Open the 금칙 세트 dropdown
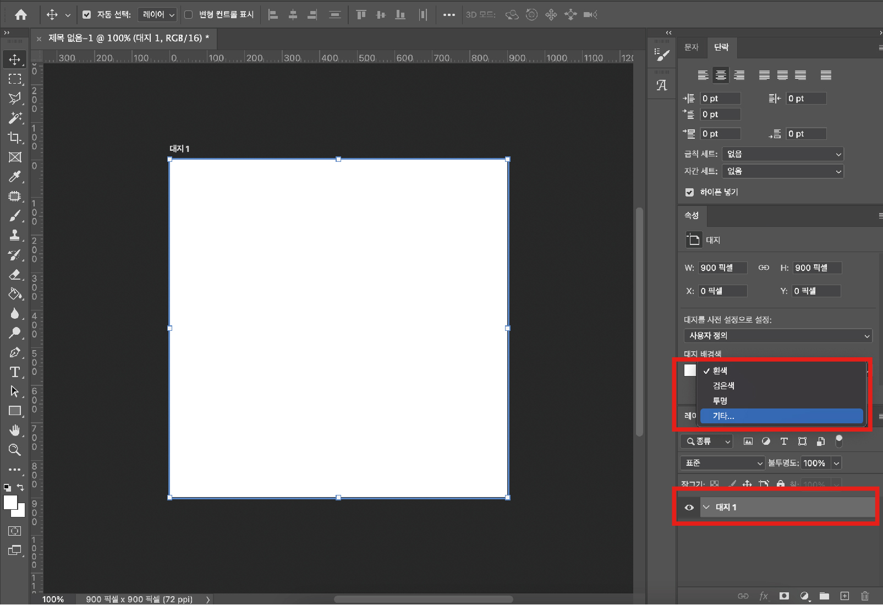 coord(783,154)
